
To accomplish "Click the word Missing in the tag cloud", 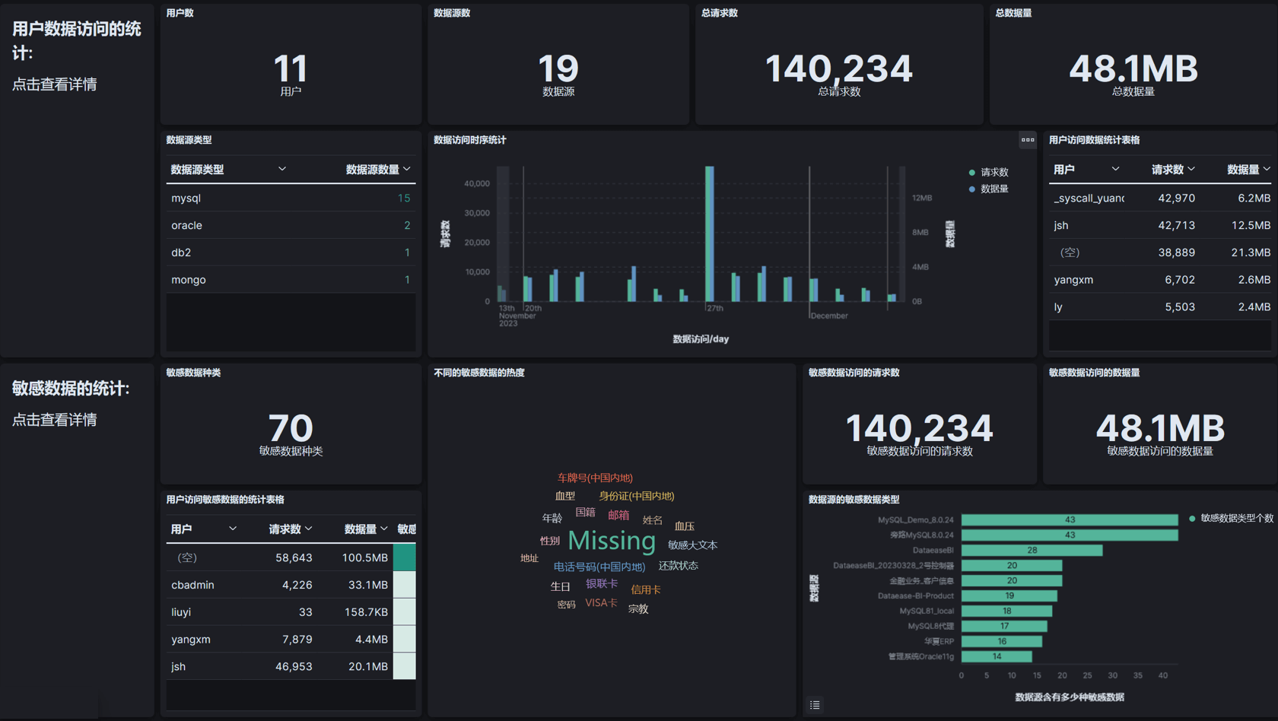I will click(x=612, y=541).
